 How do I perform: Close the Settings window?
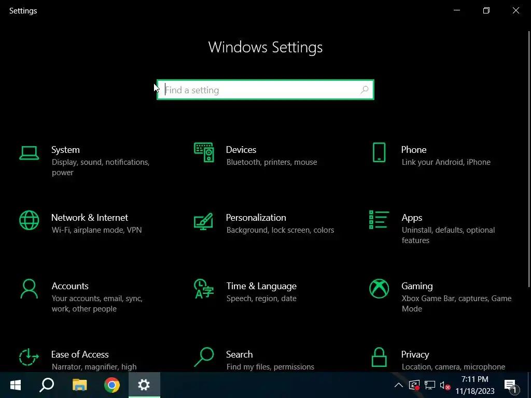[516, 10]
